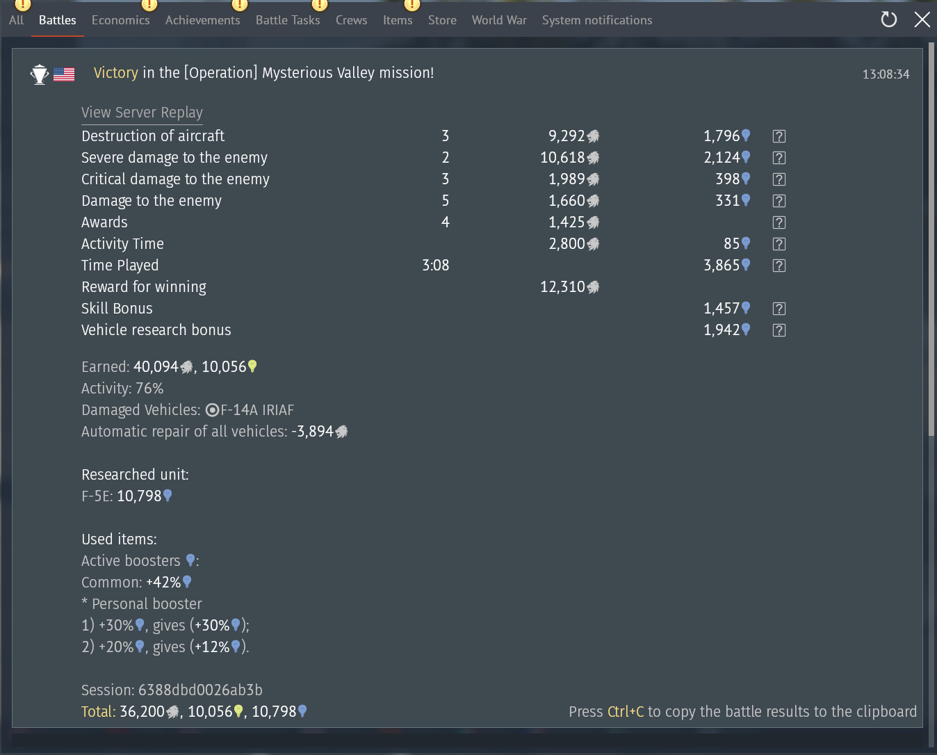The height and width of the screenshot is (755, 937).
Task: Show System notifications tab
Action: pos(597,20)
